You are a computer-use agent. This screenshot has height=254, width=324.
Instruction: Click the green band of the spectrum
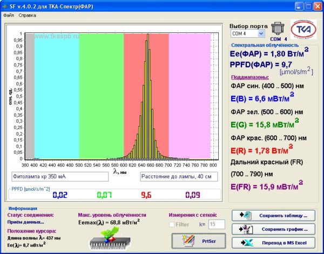click(102, 96)
